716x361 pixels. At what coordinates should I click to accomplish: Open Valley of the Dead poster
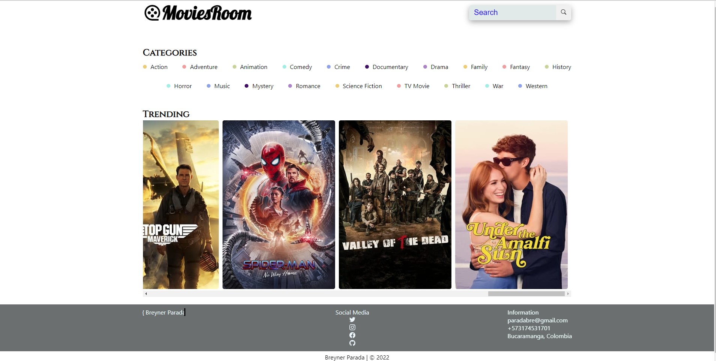395,205
